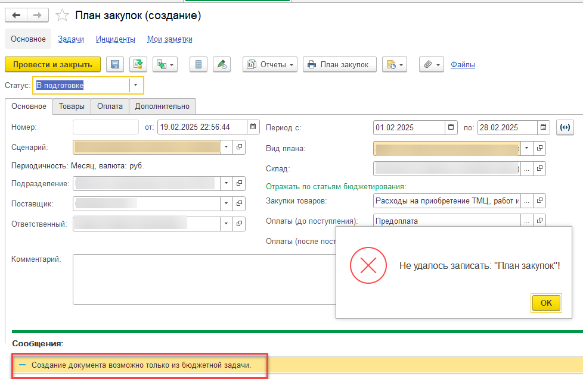The image size is (583, 379).
Task: Open the Склад item form icon
Action: point(539,168)
